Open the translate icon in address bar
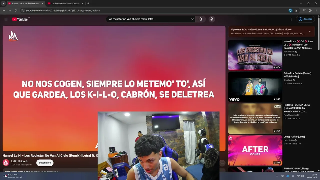The height and width of the screenshot is (180, 320). (290, 10)
